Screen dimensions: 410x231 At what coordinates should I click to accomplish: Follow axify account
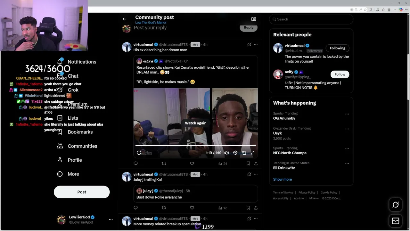340,74
